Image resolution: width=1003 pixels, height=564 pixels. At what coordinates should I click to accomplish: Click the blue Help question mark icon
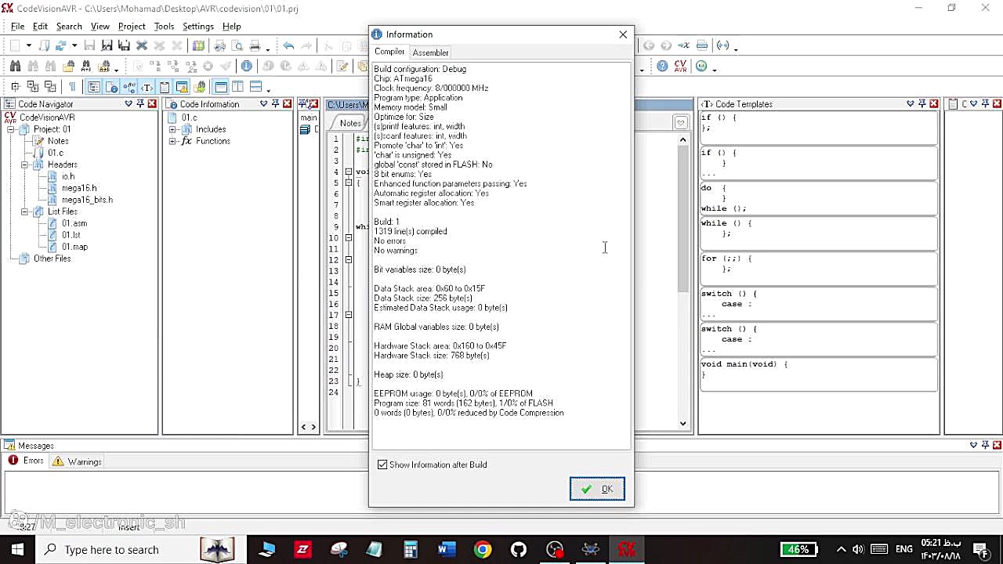[662, 67]
